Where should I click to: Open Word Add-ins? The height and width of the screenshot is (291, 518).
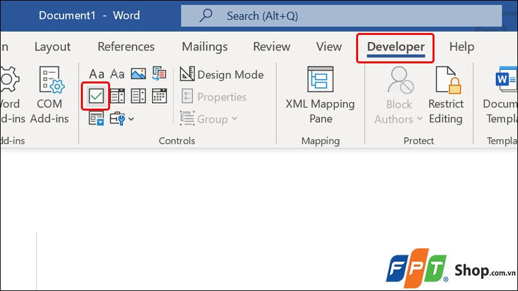point(11,95)
